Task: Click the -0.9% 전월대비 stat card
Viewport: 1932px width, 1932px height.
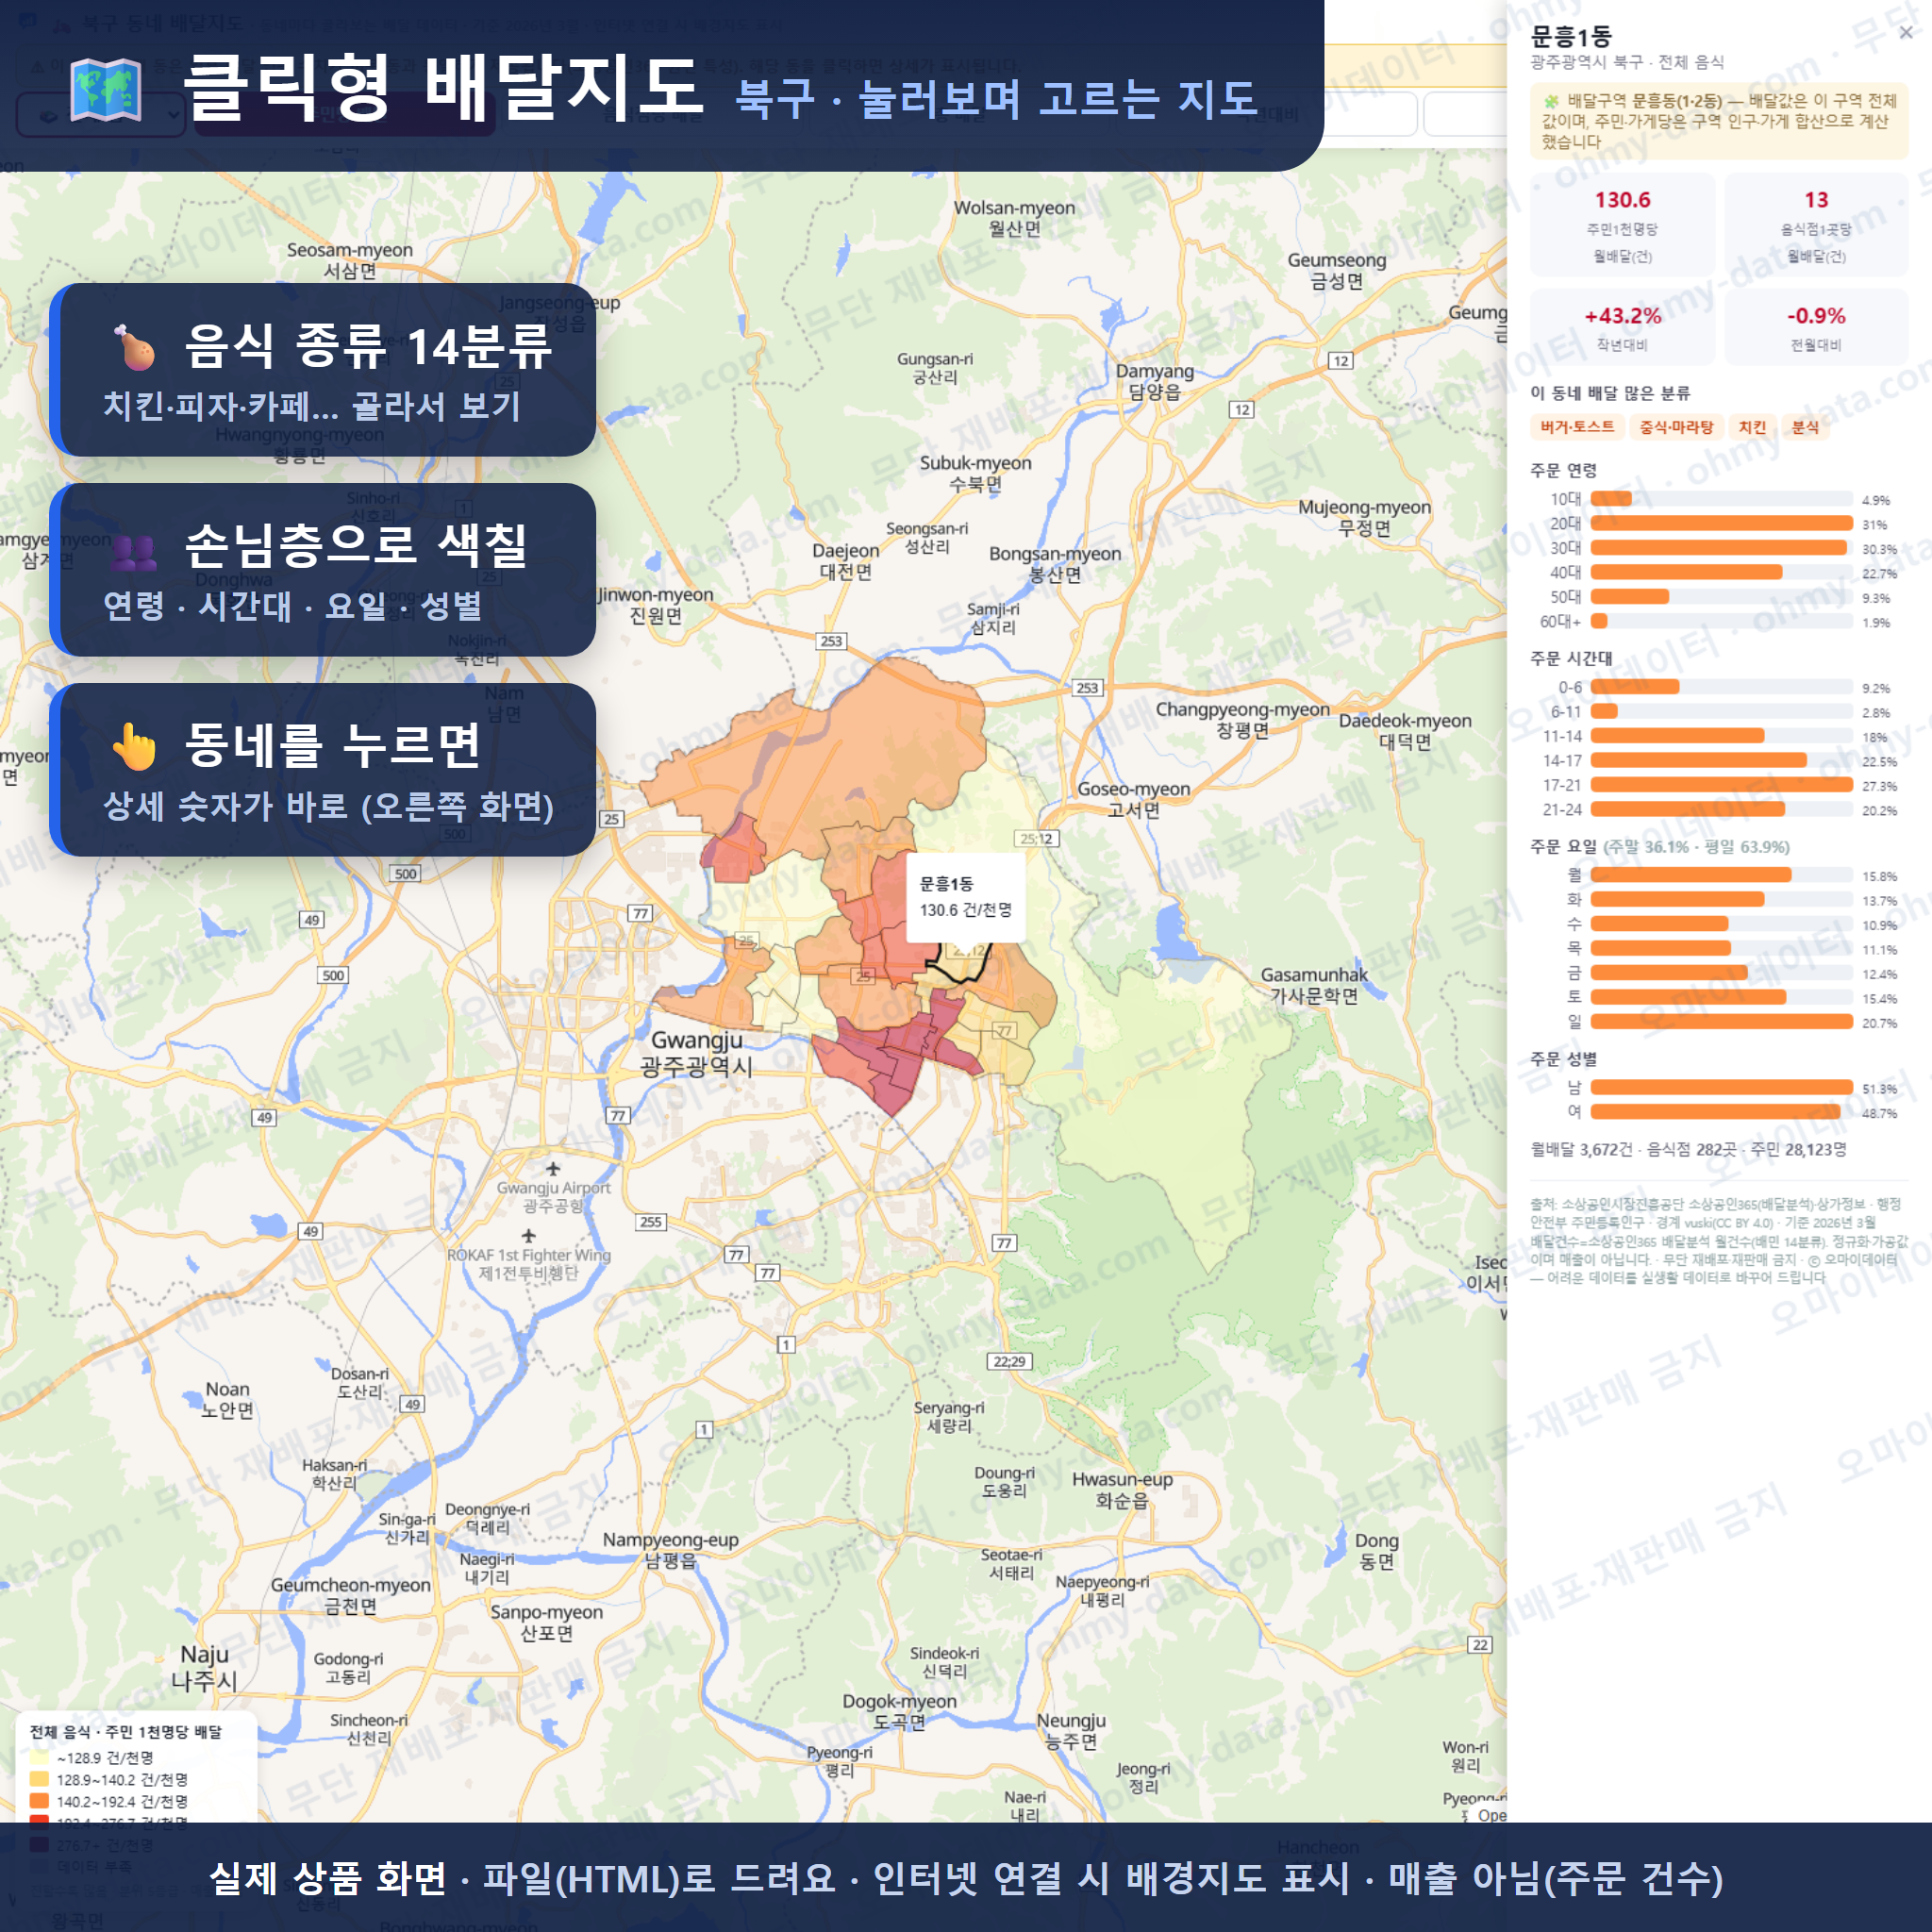Action: click(1816, 327)
